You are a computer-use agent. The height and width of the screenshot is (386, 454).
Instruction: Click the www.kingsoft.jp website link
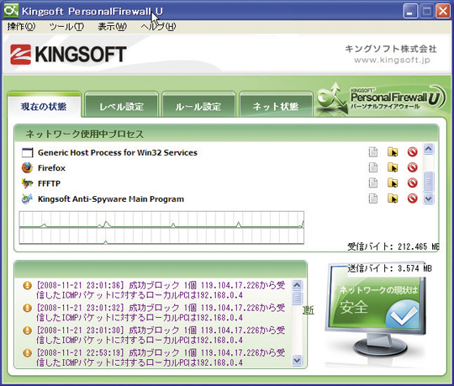pos(392,60)
